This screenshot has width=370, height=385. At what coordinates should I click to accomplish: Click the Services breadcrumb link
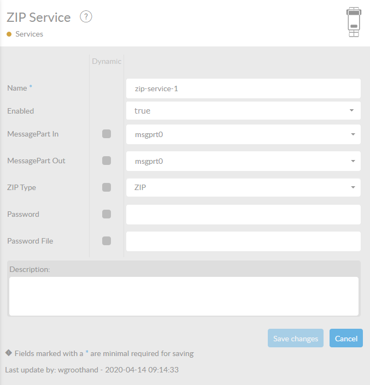pyautogui.click(x=29, y=34)
